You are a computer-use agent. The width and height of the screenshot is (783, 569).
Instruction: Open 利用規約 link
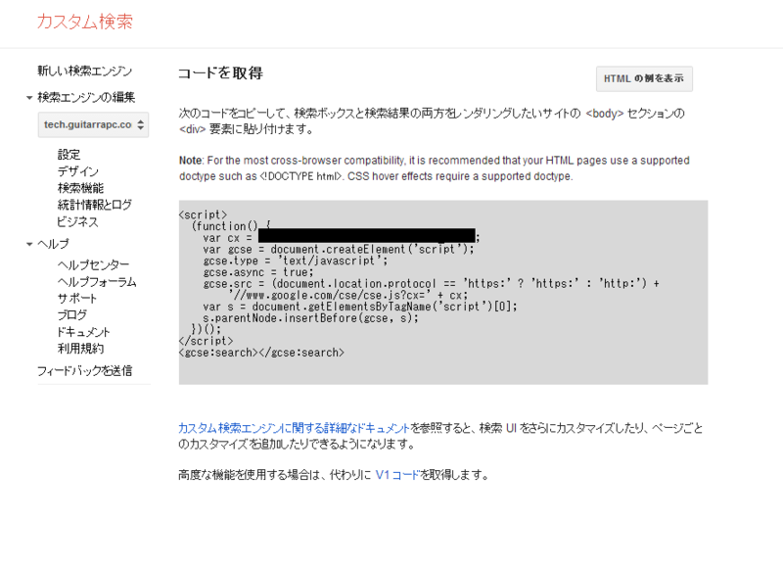(81, 349)
